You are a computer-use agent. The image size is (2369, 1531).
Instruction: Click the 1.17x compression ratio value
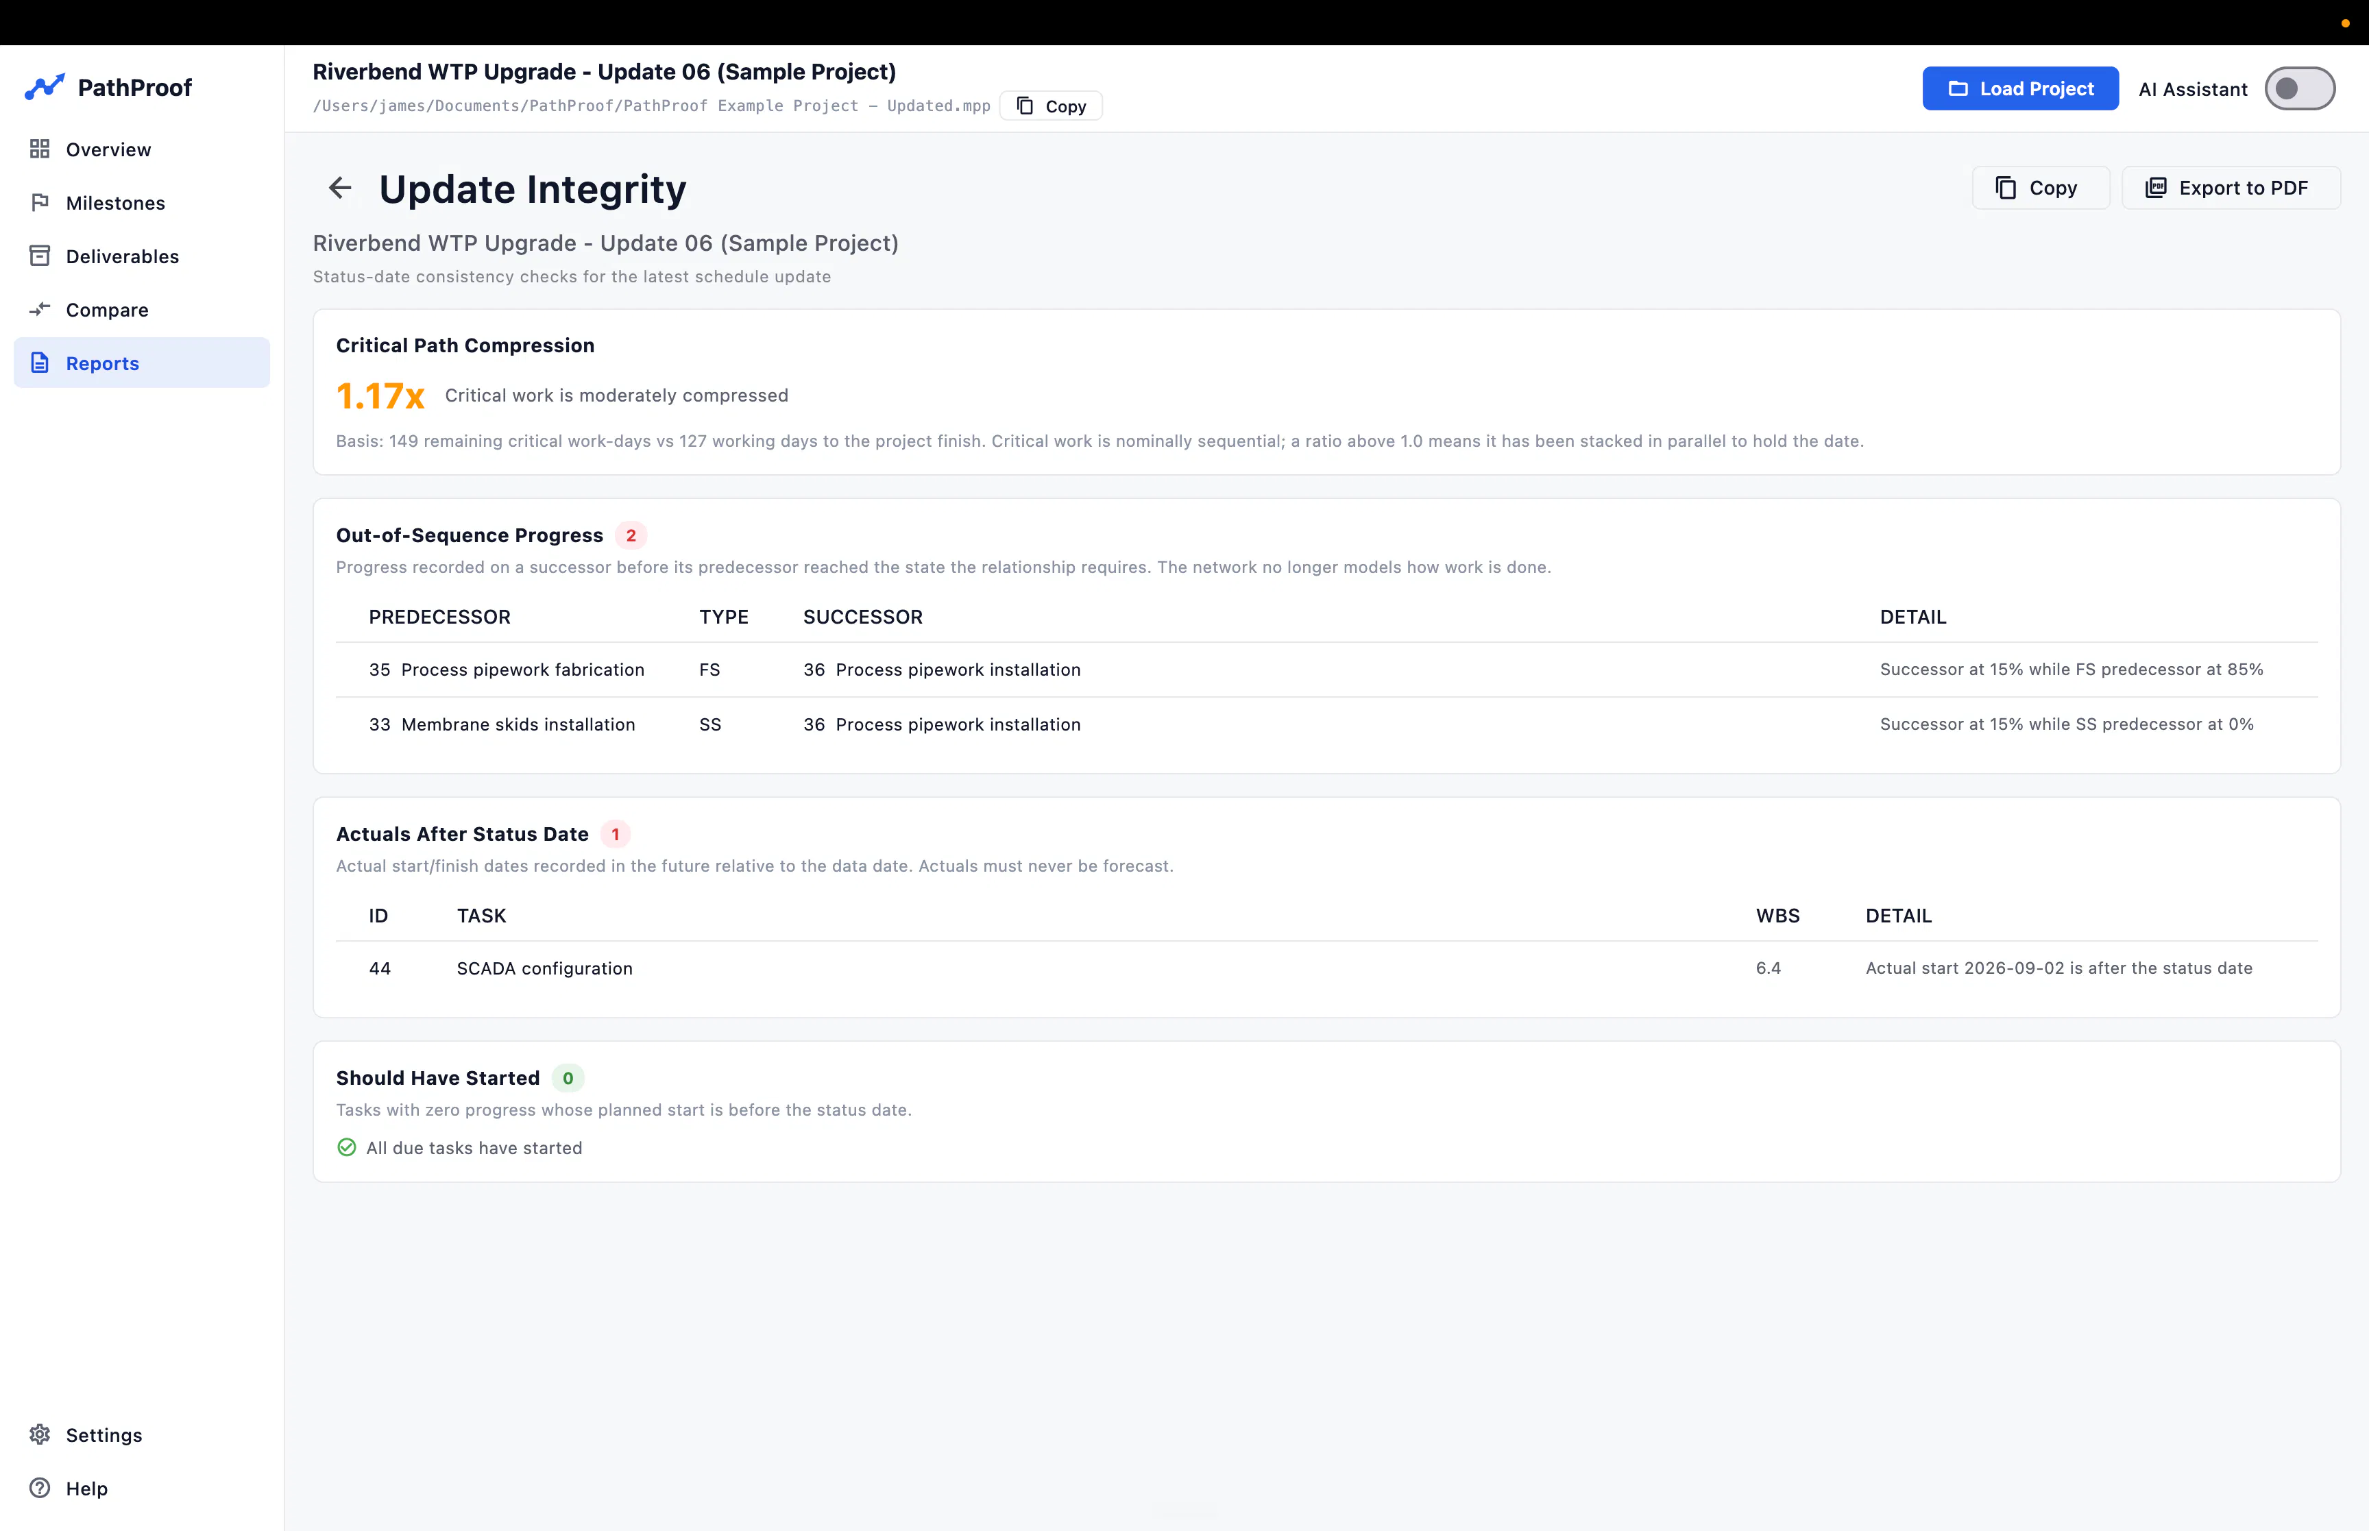[380, 395]
